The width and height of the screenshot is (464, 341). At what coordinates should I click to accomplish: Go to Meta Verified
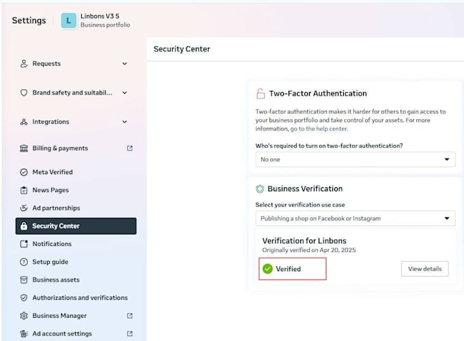76,172
